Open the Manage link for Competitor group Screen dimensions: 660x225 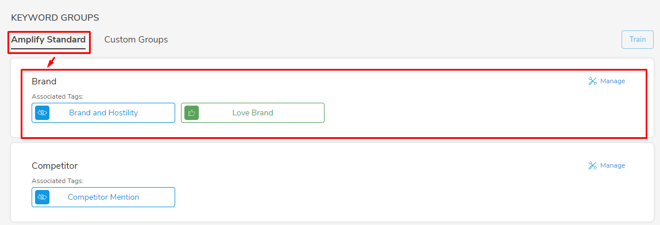click(x=612, y=166)
